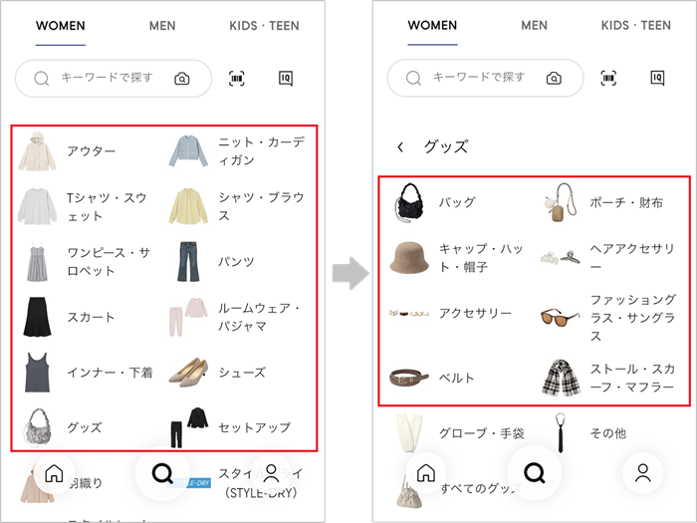This screenshot has width=697, height=523.
Task: Open the ベルト category
Action: [x=456, y=379]
